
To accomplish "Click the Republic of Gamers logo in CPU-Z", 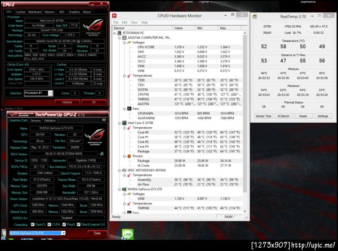I will (x=94, y=26).
